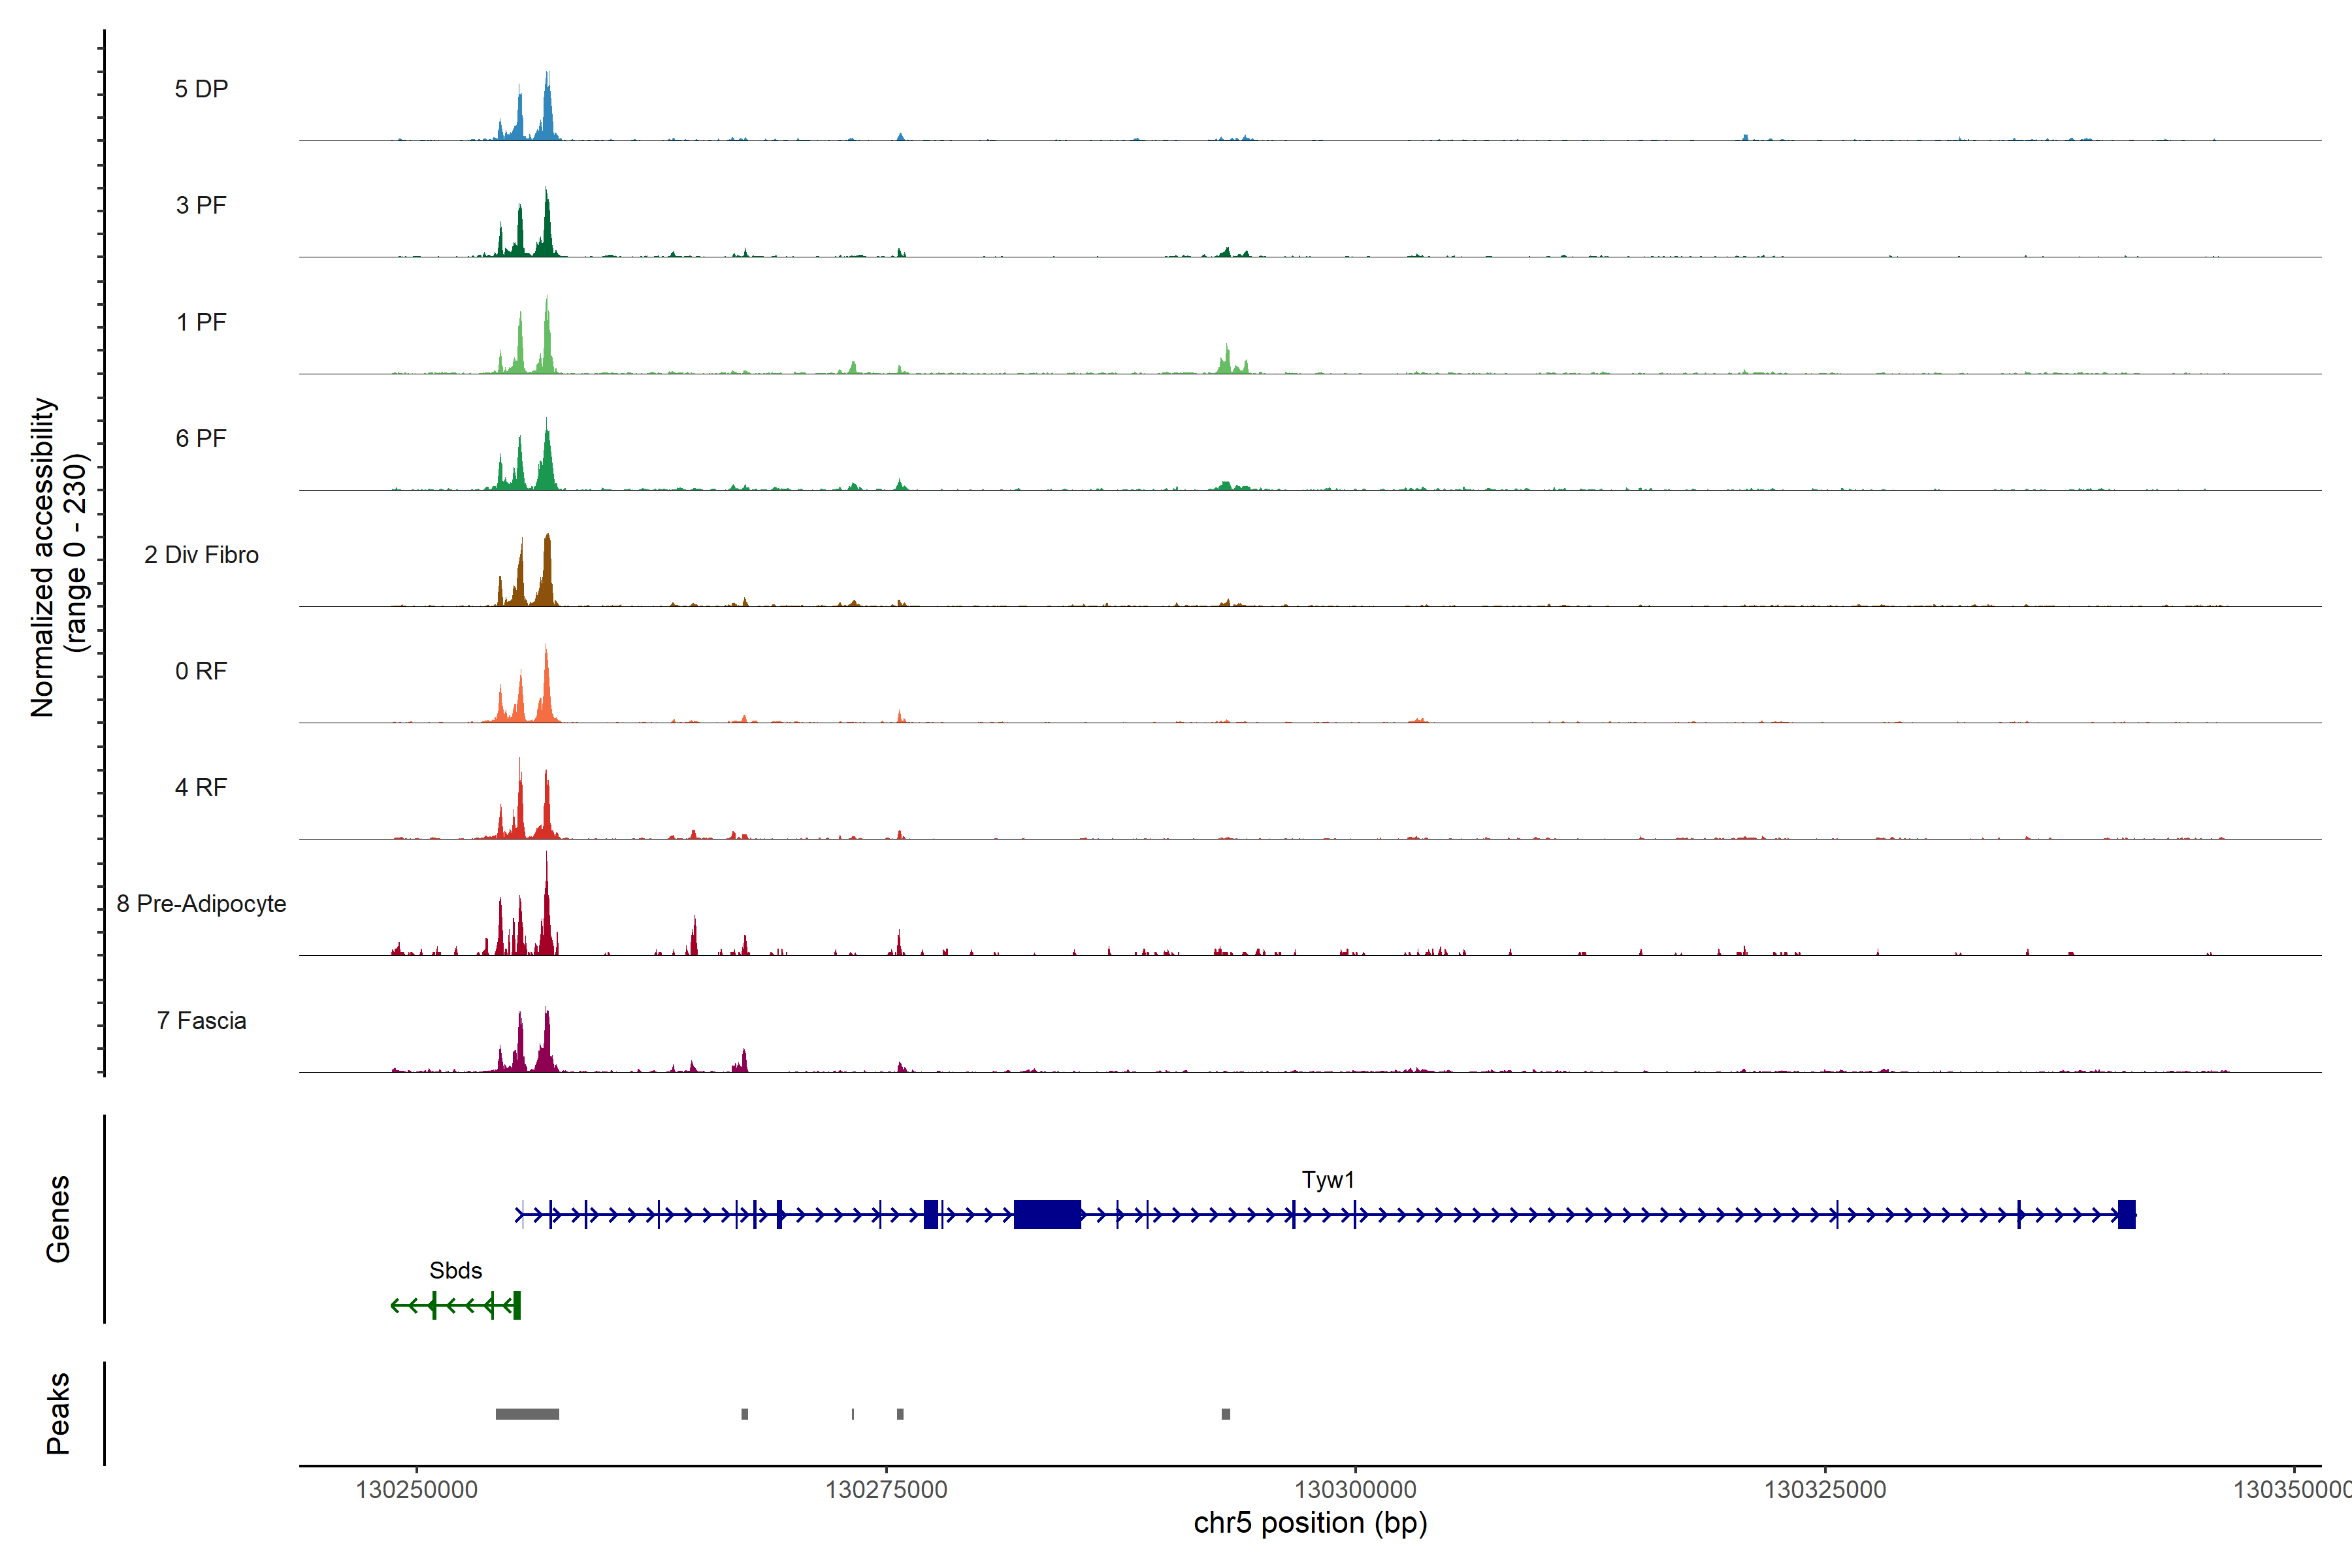Image resolution: width=2352 pixels, height=1568 pixels.
Task: Click the Sbds gene name label
Action: [455, 1271]
